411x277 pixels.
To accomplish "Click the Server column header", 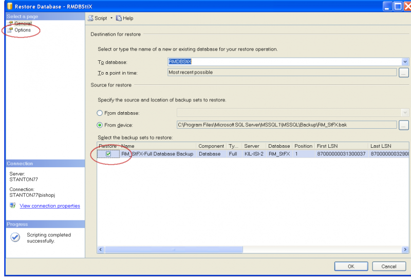I will tap(254, 146).
